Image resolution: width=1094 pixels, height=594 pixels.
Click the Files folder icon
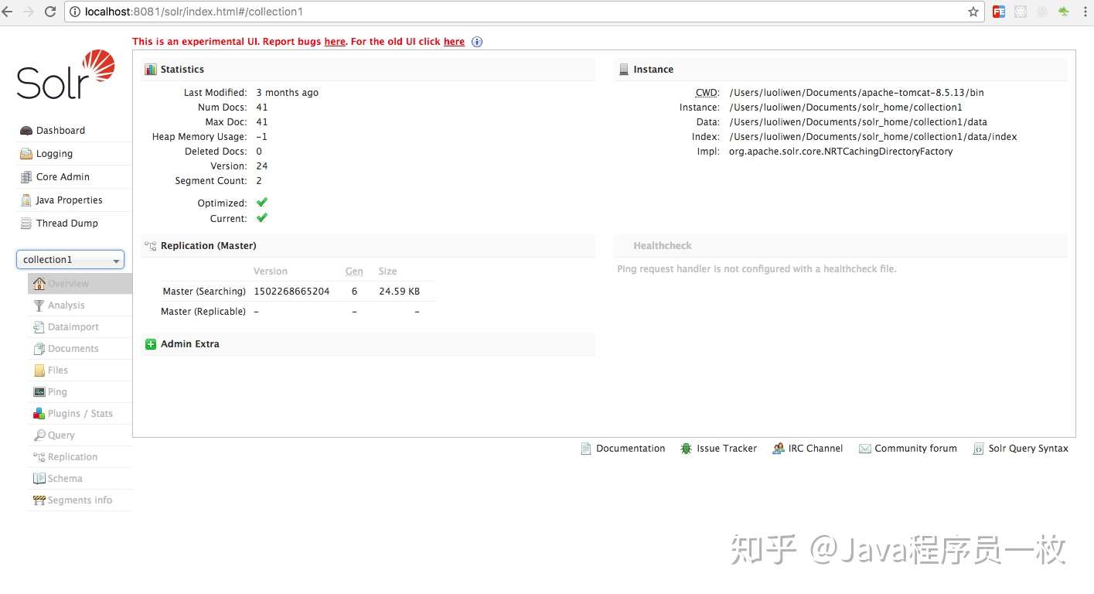tap(39, 370)
